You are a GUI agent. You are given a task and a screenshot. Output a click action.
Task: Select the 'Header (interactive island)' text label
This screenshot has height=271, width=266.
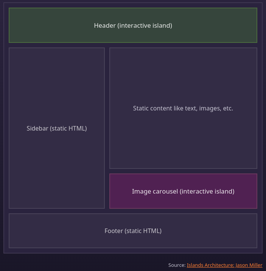(133, 25)
